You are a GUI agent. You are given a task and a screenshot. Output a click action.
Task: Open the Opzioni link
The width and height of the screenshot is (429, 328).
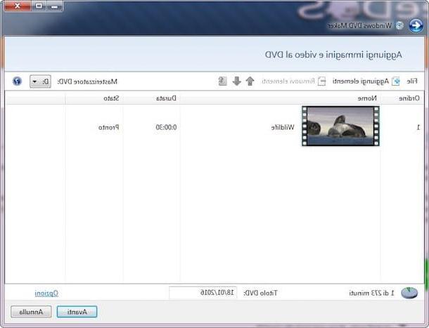pos(46,294)
